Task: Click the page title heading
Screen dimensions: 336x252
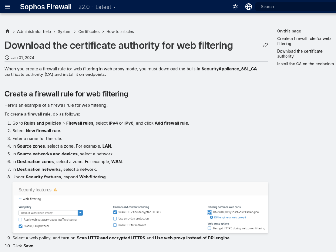Action: (119, 45)
